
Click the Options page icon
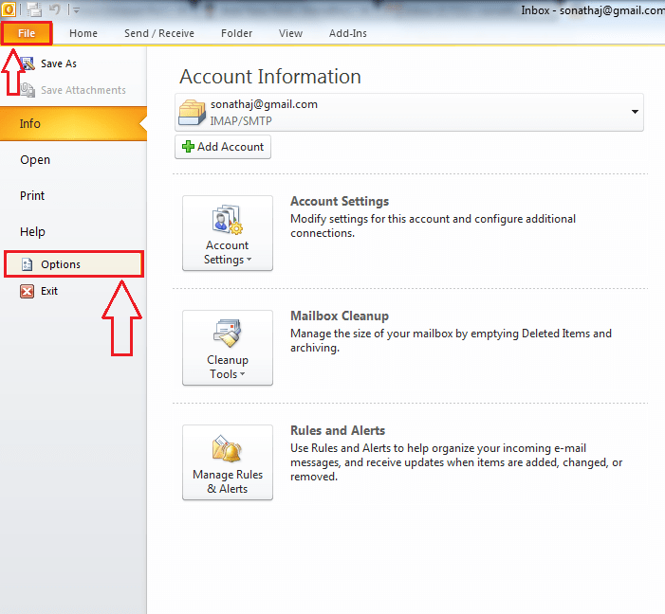(x=28, y=264)
